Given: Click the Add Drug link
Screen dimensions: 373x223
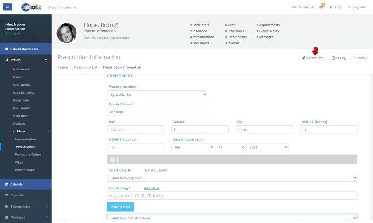Looking at the screenshot, I should pos(152,188).
